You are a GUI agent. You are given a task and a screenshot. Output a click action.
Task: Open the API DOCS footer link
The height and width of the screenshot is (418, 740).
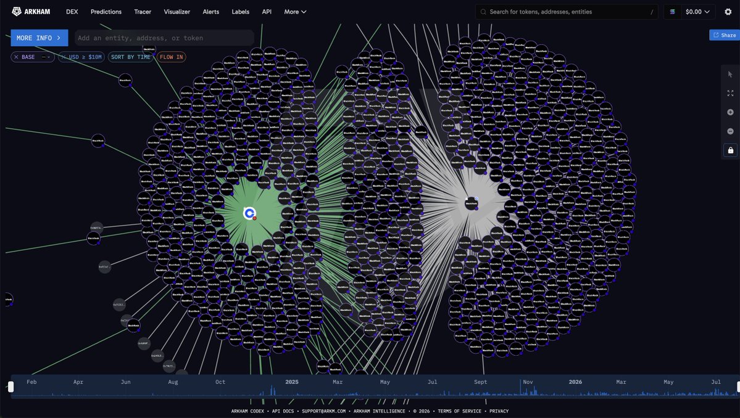283,411
